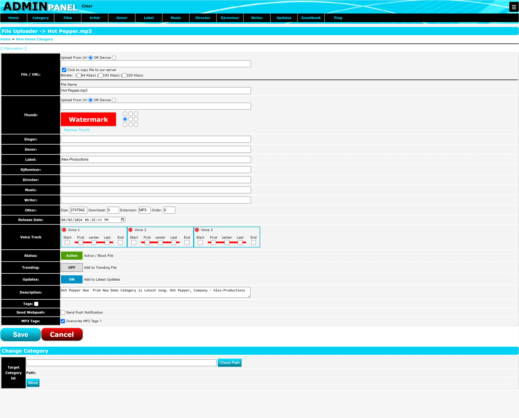519x418 pixels.
Task: Enable Send Push Notification checkbox
Action: [x=63, y=313]
